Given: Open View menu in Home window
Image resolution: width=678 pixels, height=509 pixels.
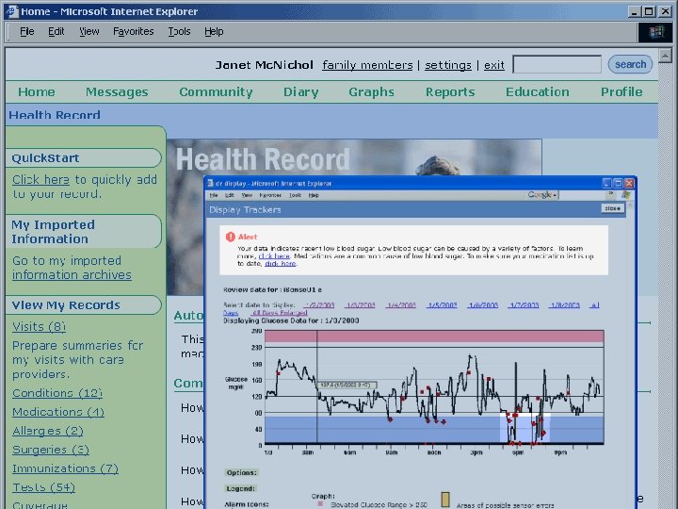Looking at the screenshot, I should [x=89, y=32].
